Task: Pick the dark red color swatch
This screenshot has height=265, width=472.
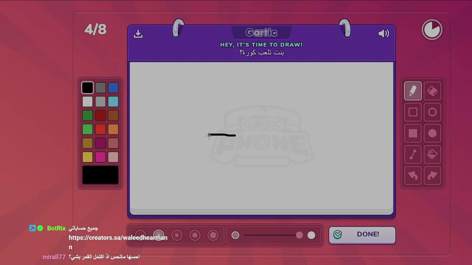Action: click(x=100, y=116)
